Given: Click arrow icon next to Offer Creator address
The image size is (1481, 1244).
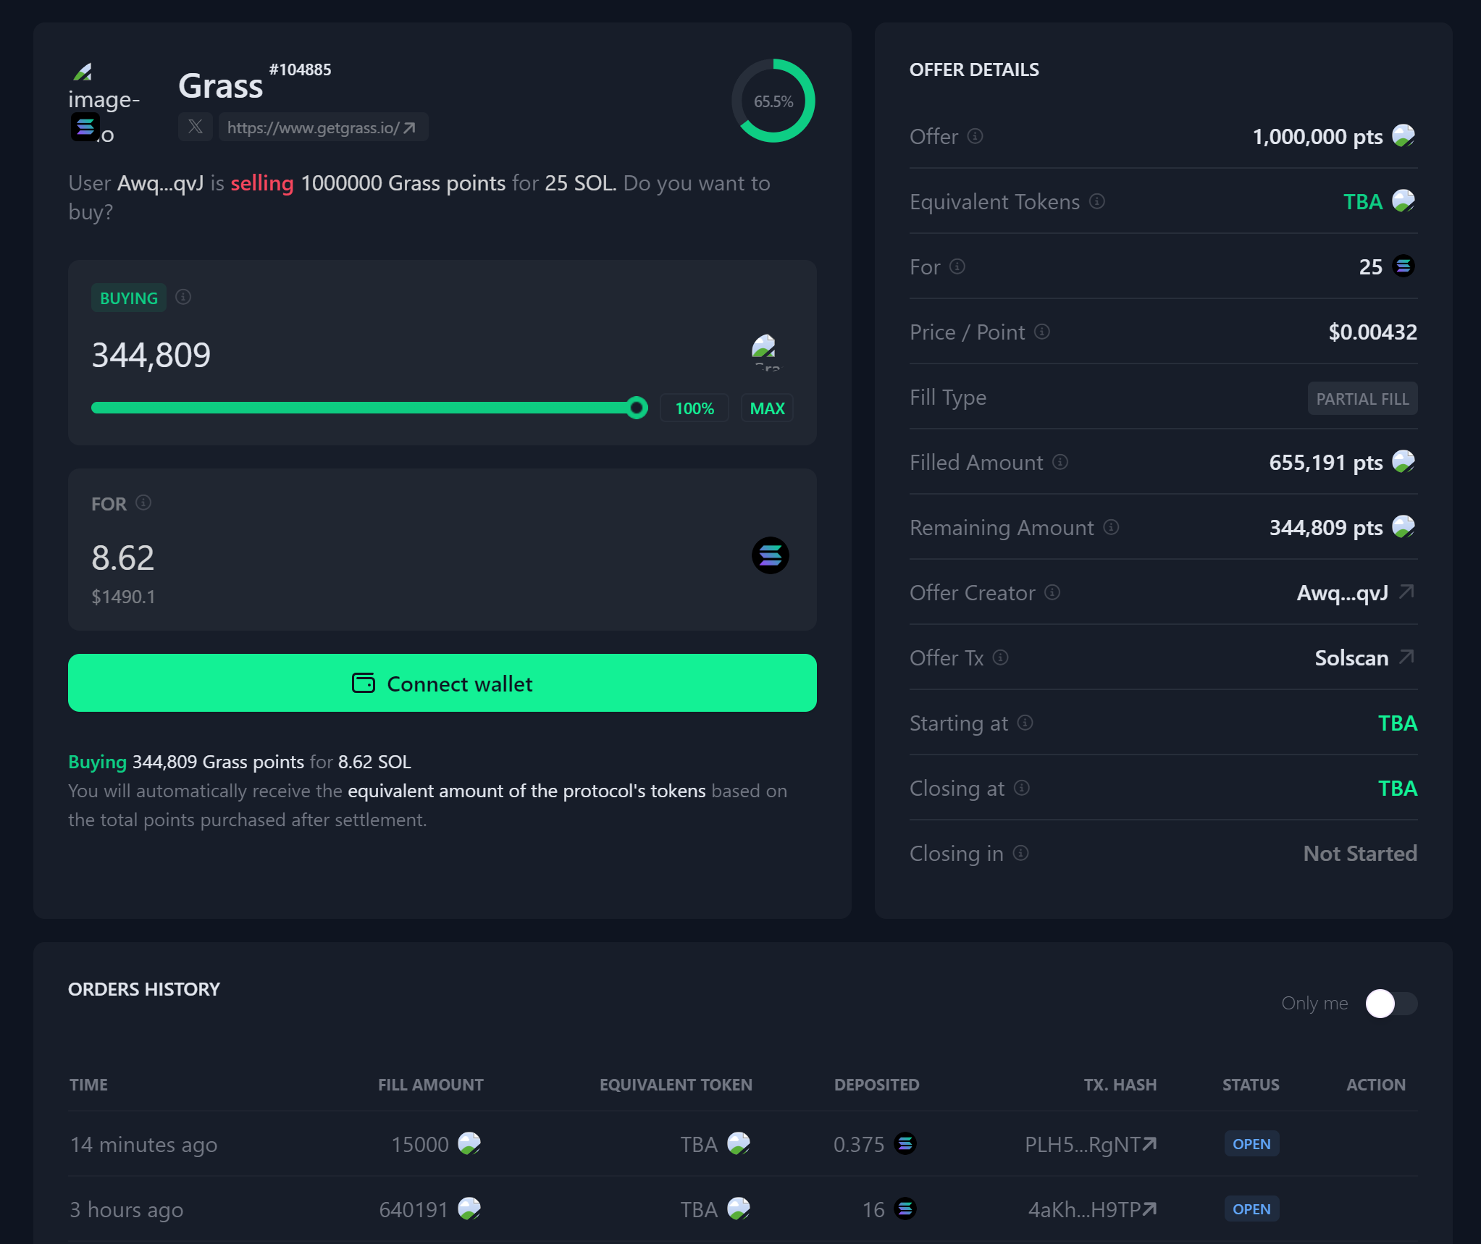Looking at the screenshot, I should tap(1406, 592).
